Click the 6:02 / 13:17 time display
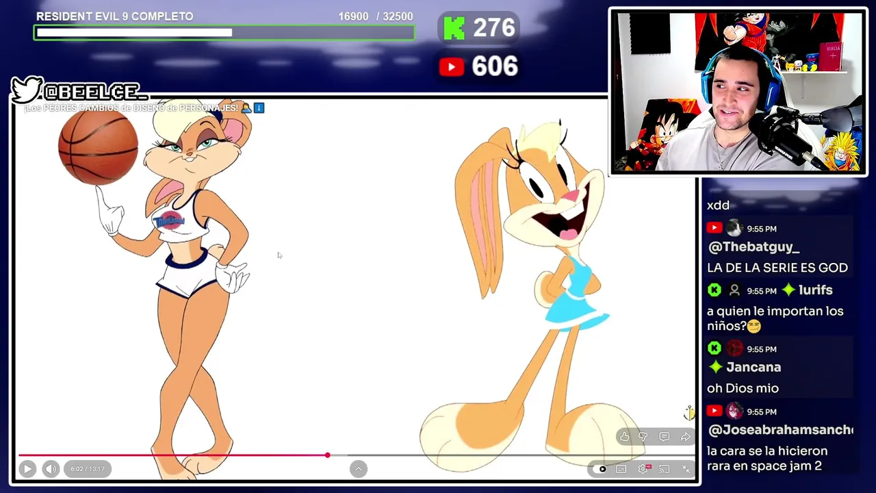This screenshot has height=493, width=876. tap(87, 469)
